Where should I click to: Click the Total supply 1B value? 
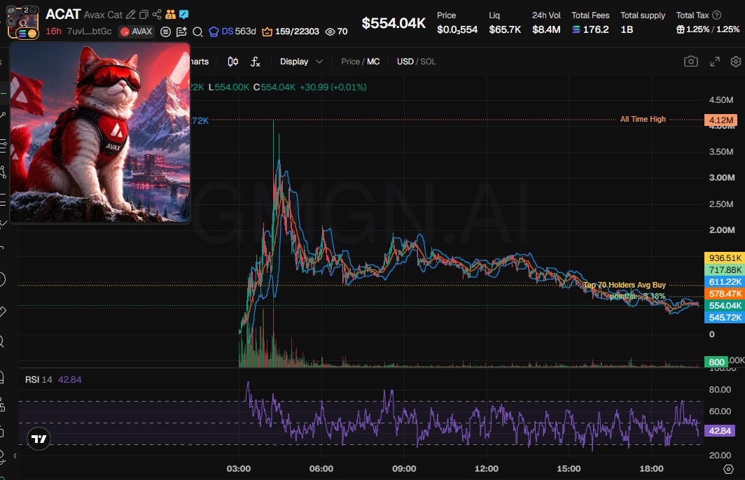tap(627, 29)
